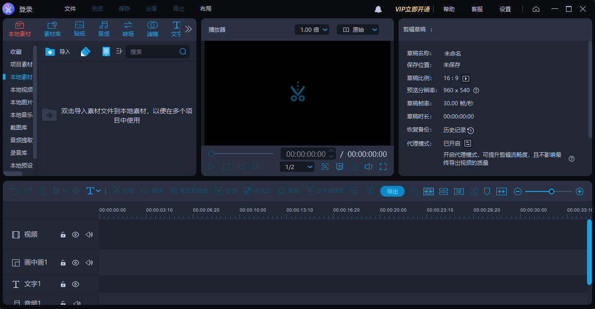Click the blue eraser clean-up icon
The width and height of the screenshot is (595, 309).
(85, 51)
